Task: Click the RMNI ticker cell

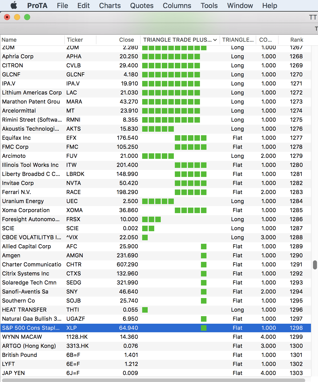Action: pos(73,120)
